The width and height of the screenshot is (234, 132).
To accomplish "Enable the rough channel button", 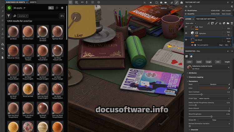I will [208, 62].
